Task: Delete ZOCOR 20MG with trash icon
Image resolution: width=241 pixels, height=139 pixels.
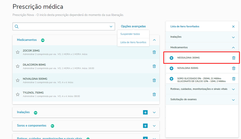Action: click(154, 52)
